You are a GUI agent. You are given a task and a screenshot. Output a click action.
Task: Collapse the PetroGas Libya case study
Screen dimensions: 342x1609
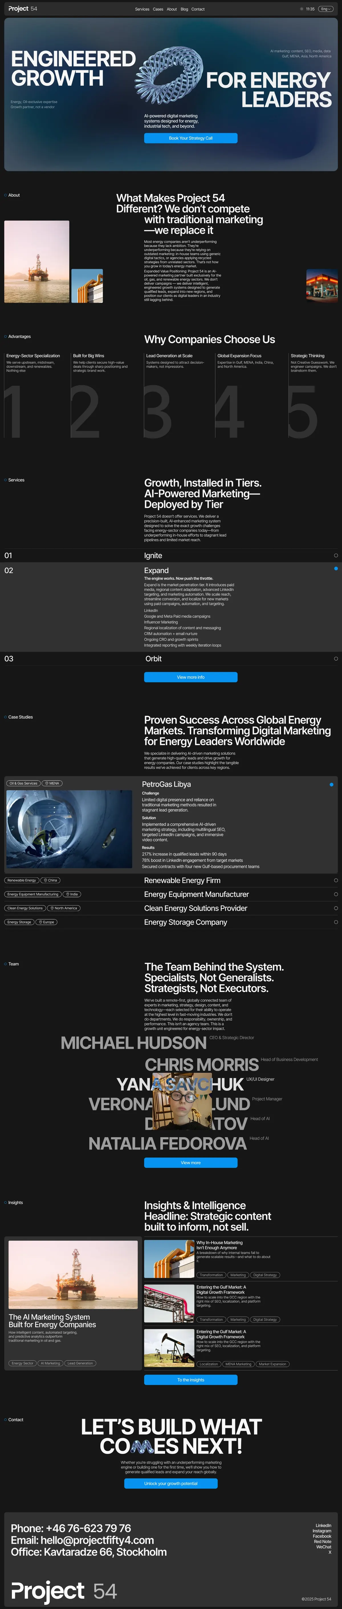[x=331, y=784]
